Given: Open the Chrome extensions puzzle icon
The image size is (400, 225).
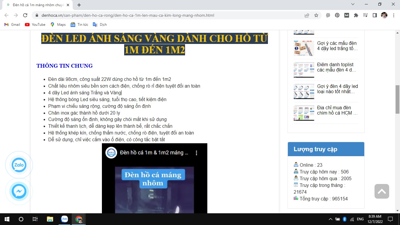Looking at the screenshot, I should pos(356,15).
